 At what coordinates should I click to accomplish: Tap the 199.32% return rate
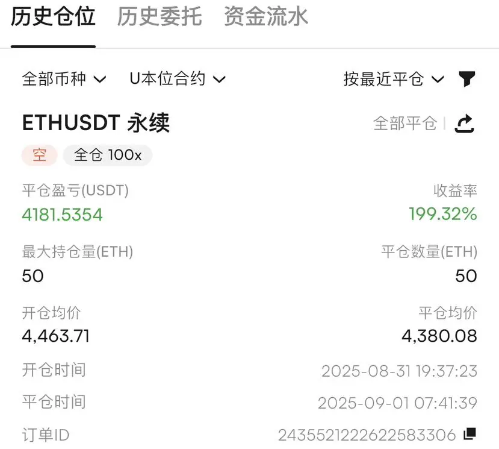tap(442, 214)
